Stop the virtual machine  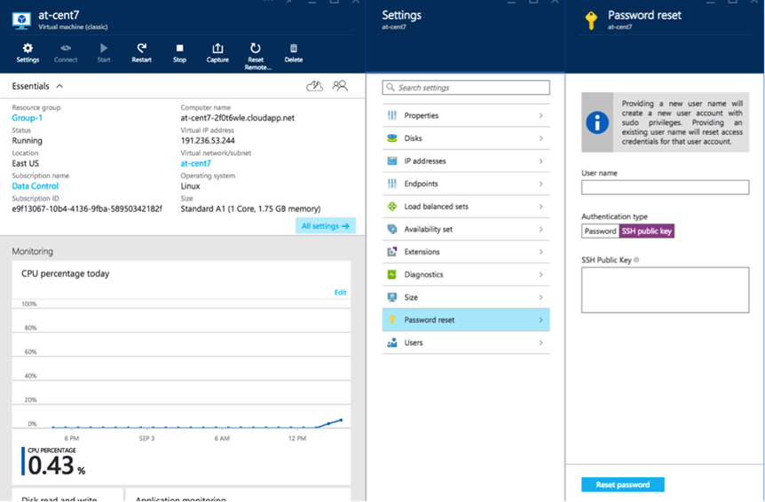tap(179, 53)
